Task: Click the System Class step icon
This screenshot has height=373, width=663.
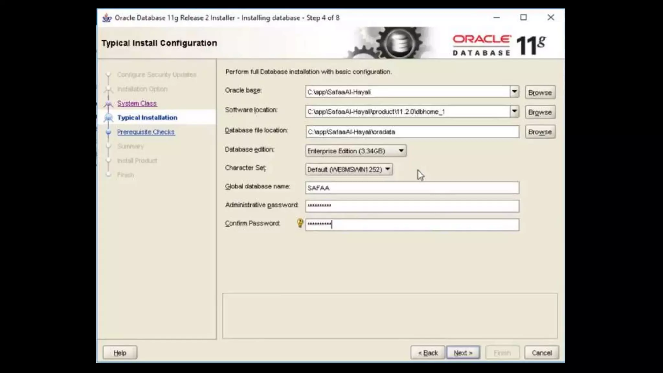Action: click(x=108, y=104)
